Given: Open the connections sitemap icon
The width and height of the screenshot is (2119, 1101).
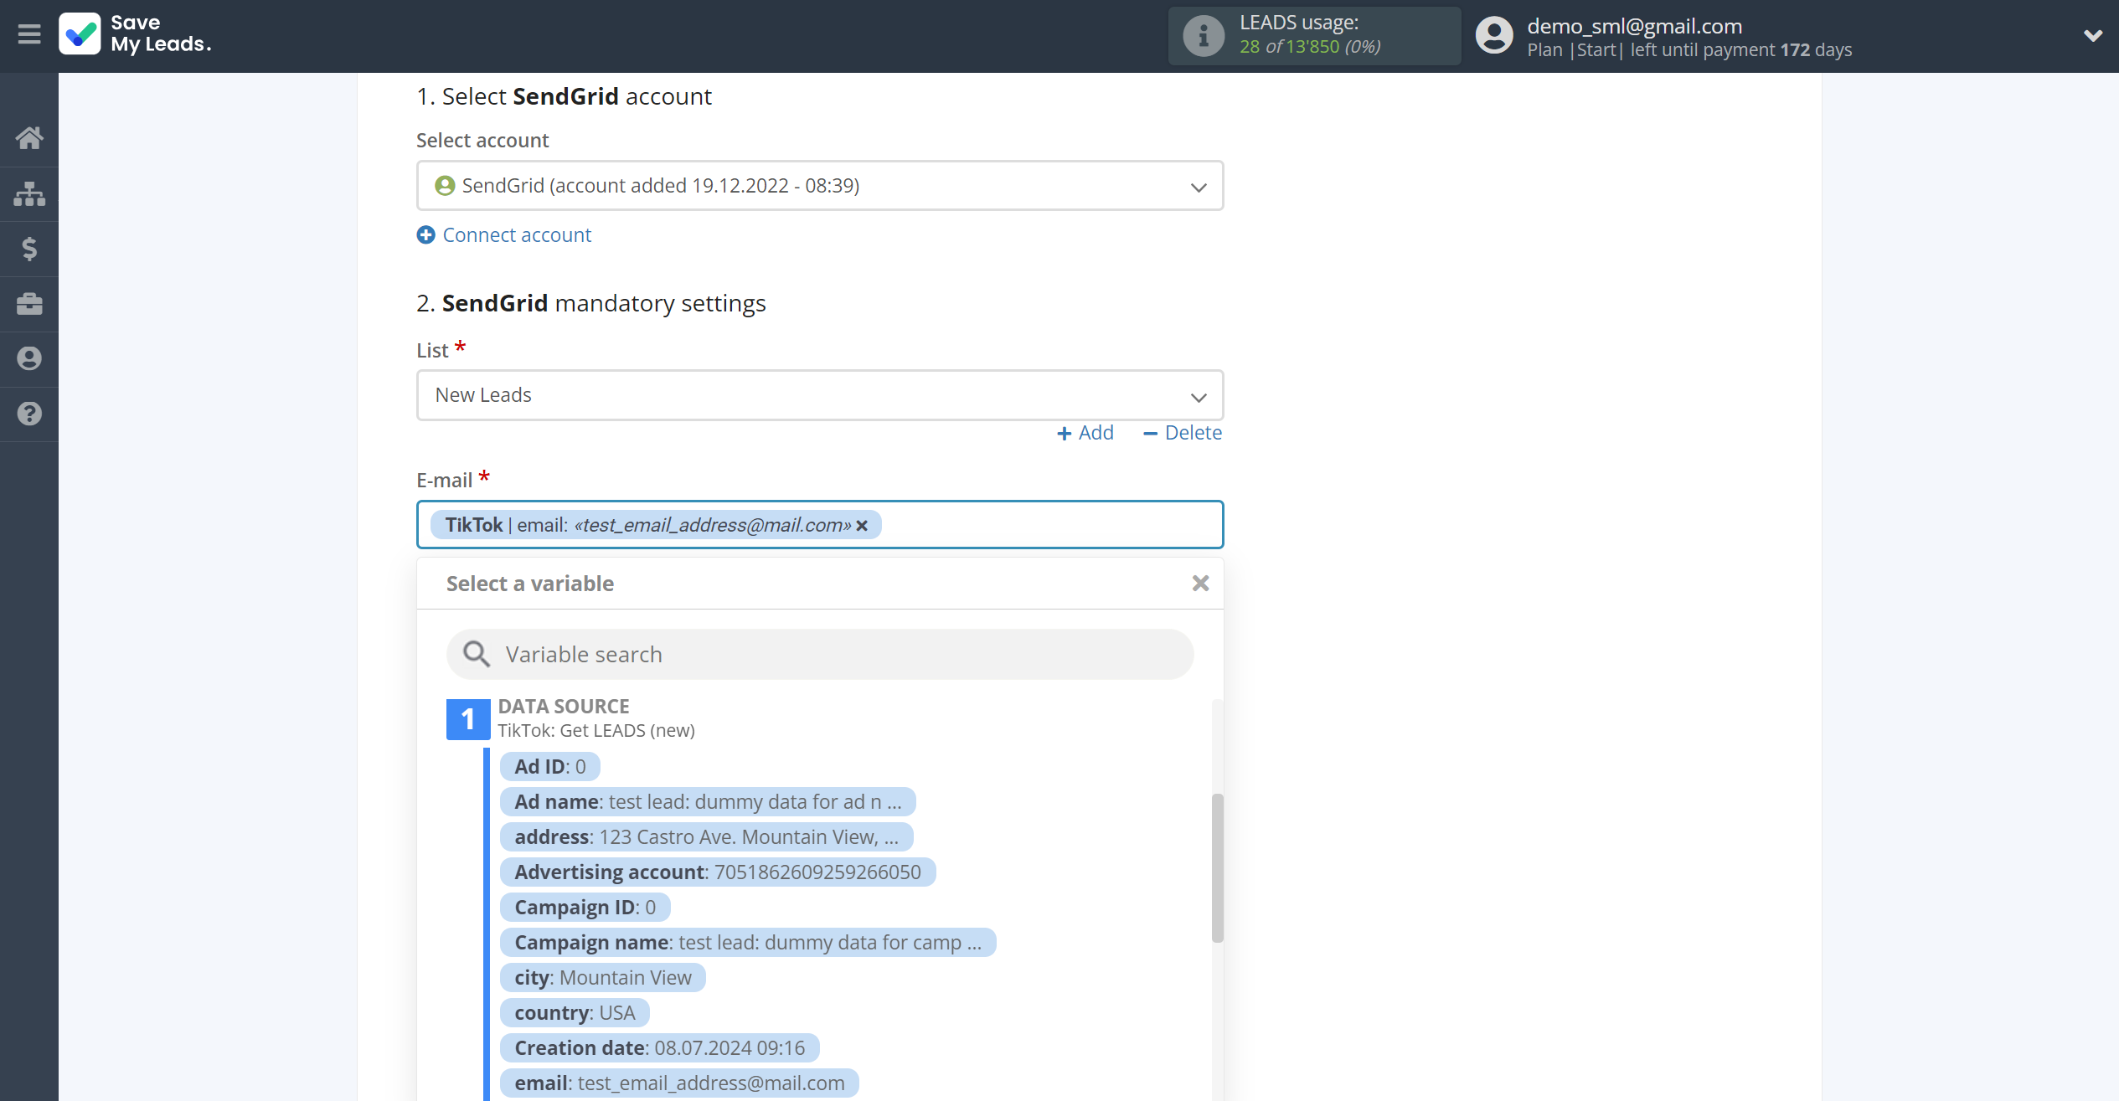Looking at the screenshot, I should pos(29,193).
